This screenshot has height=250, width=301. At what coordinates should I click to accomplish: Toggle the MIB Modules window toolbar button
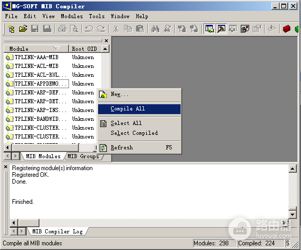click(x=210, y=29)
